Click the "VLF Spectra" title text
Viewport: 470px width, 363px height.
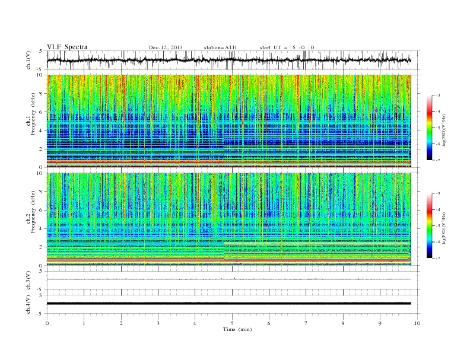click(x=67, y=47)
